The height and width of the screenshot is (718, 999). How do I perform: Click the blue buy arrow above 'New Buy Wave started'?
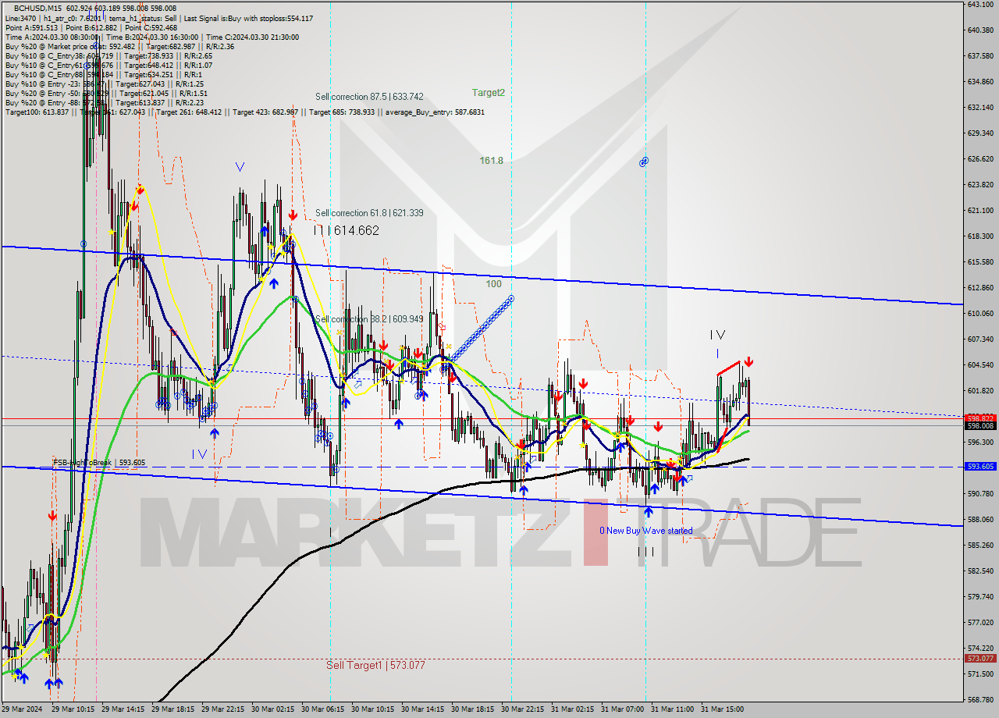[x=648, y=512]
